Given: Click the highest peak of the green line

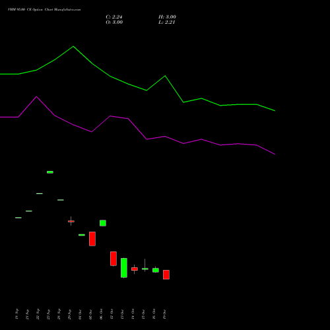Looking at the screenshot, I should 73,46.
